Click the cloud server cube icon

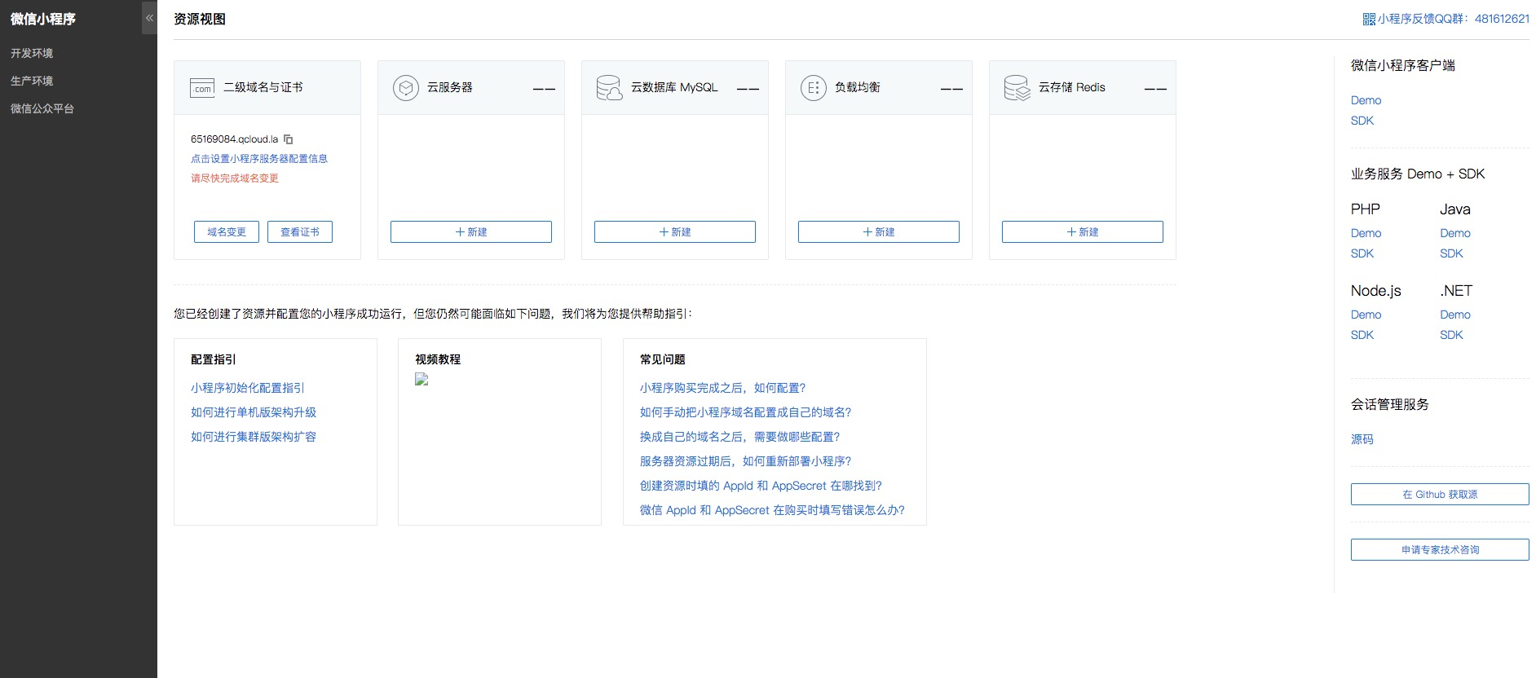point(406,87)
